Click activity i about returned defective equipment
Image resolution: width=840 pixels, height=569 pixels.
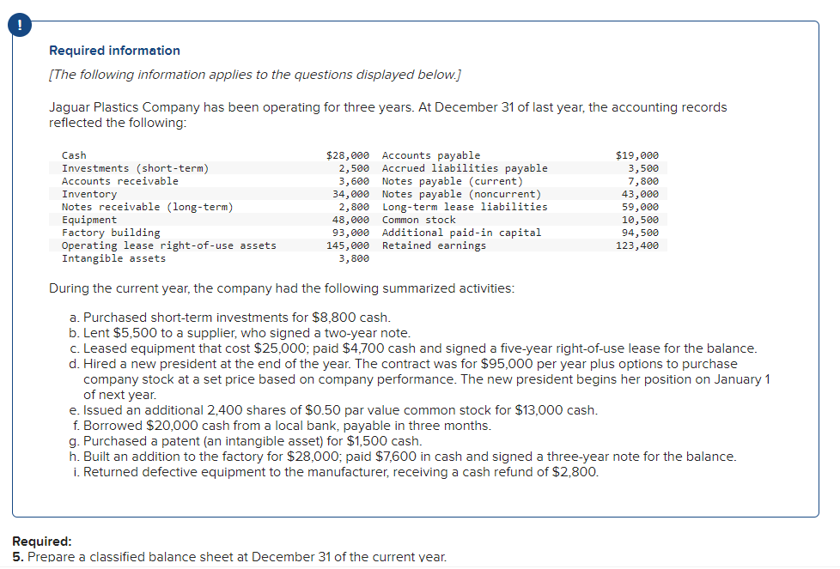coord(336,472)
